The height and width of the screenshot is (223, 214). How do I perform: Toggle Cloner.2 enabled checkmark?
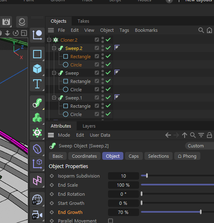(108, 40)
